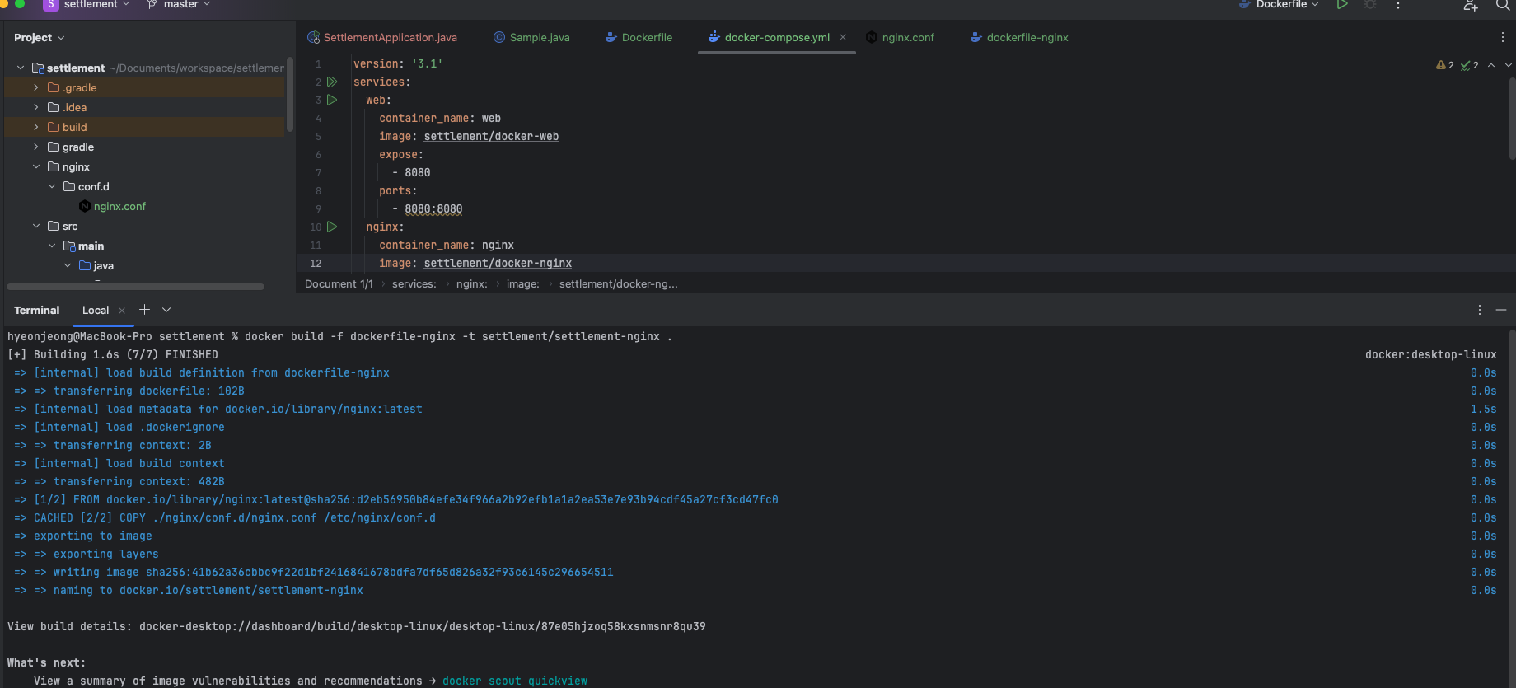Switch to the Dockerfile editor tab
Screen dimensions: 1516x688
(x=639, y=37)
